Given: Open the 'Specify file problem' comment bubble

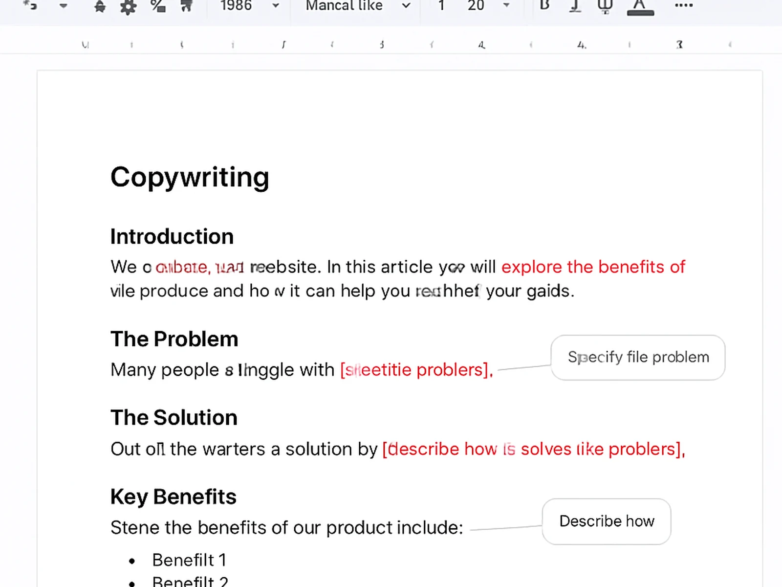Looking at the screenshot, I should [x=638, y=358].
